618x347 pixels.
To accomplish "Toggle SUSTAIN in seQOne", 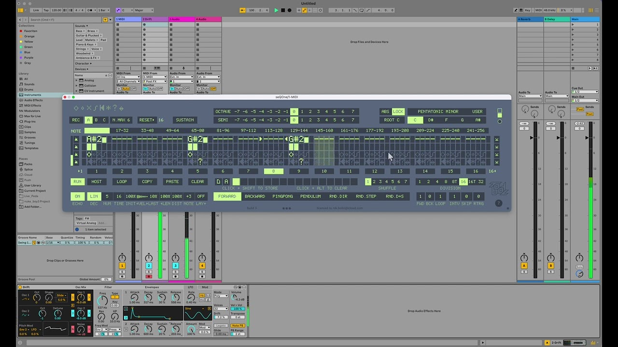I will (x=185, y=120).
